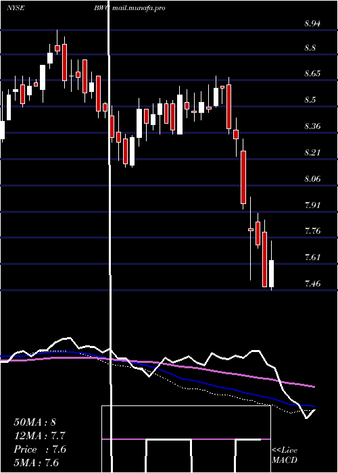Image resolution: width=338 pixels, height=473 pixels.
Task: Click the mail.munafa.pro watermark text
Action: (x=139, y=8)
